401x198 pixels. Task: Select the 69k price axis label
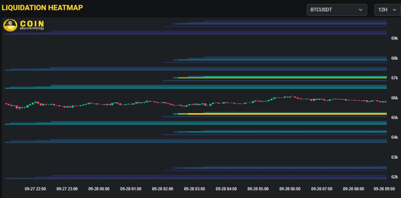[394, 38]
